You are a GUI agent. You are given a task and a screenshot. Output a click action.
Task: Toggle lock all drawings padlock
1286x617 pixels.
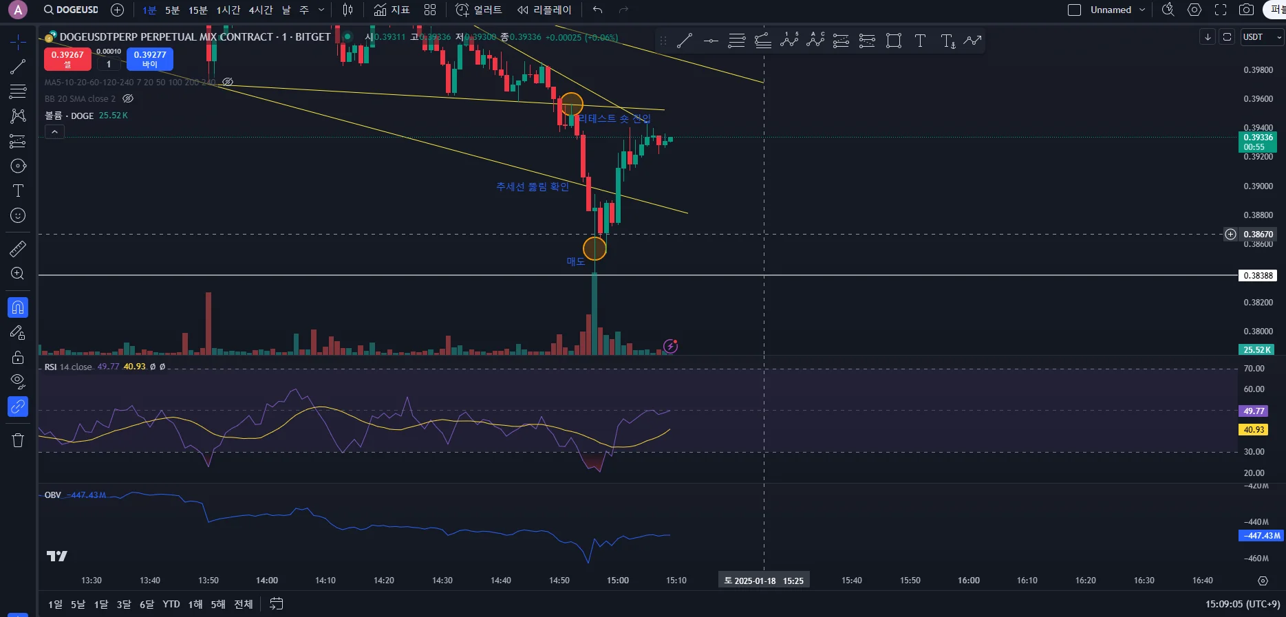point(18,357)
